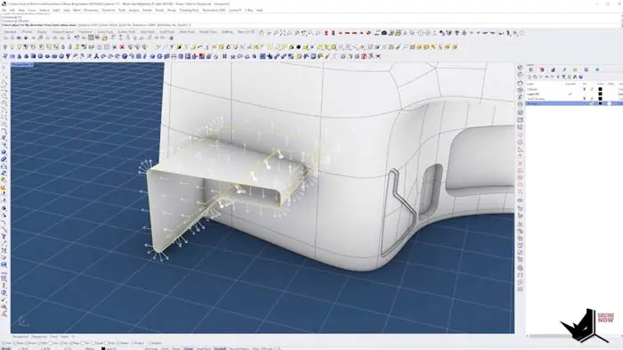Select the Default layer row
The image size is (623, 350).
(574, 89)
